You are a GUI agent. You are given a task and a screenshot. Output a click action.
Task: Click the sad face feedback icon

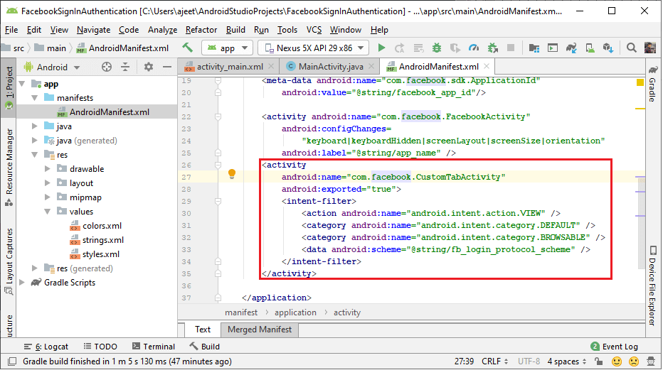[x=633, y=361]
